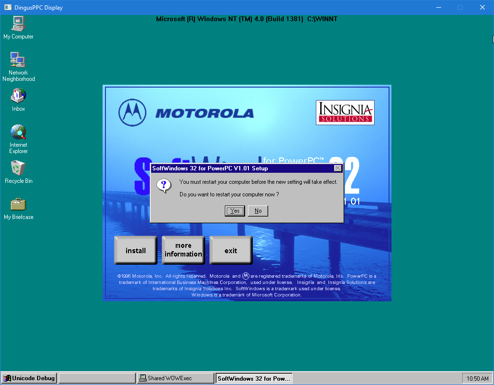Select the My Briefcase icon
This screenshot has height=385, width=494.
[18, 208]
